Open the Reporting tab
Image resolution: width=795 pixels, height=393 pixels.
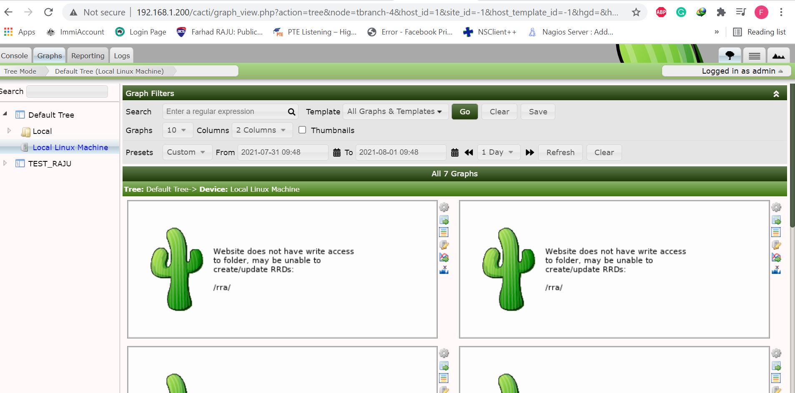click(x=88, y=56)
